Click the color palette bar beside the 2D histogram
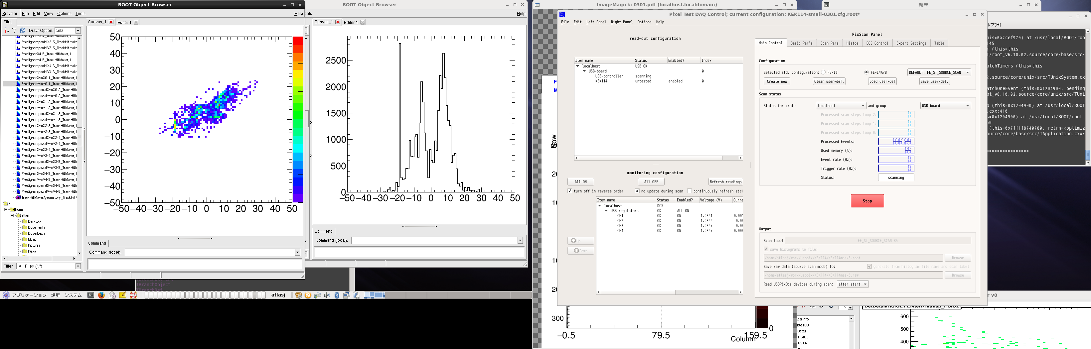The width and height of the screenshot is (1091, 349). click(298, 120)
